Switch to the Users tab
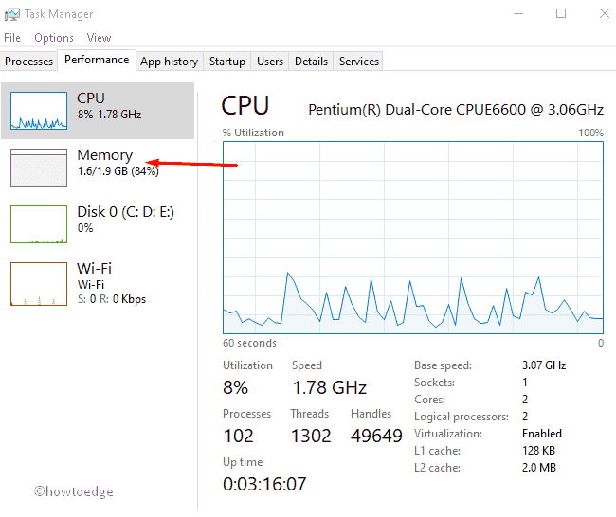This screenshot has height=517, width=616. coord(270,62)
